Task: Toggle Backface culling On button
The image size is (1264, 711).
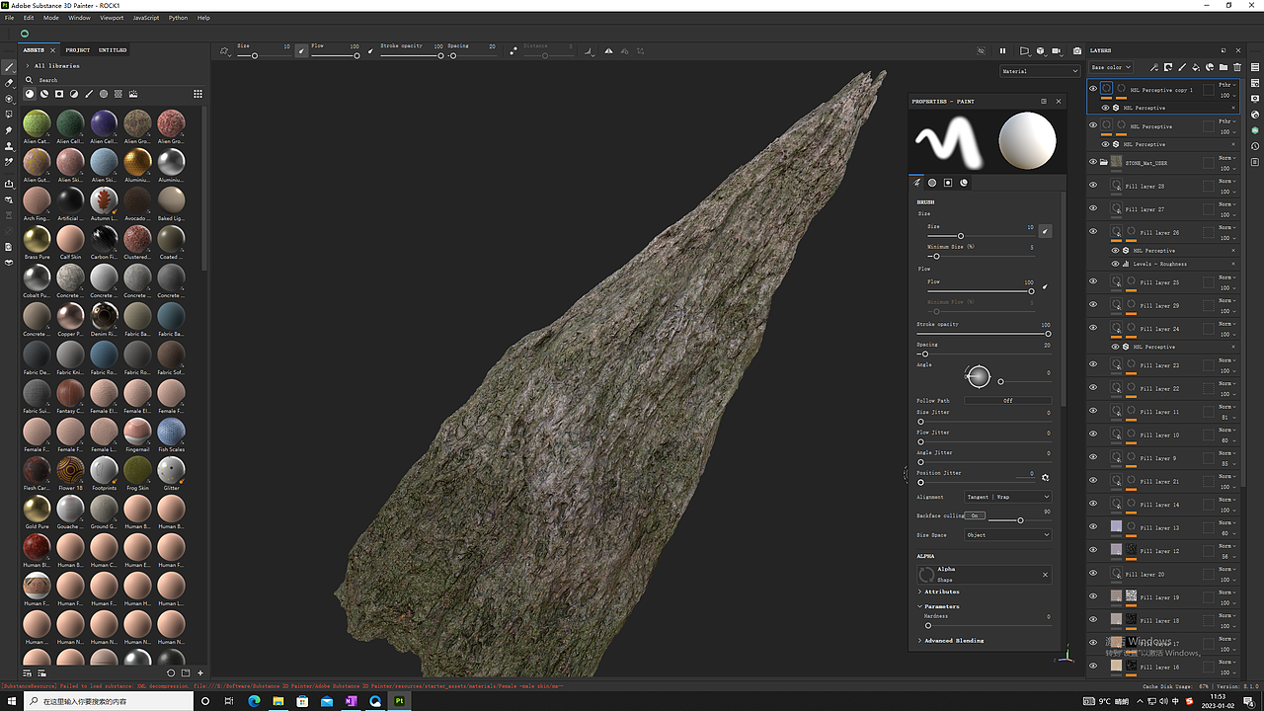Action: coord(975,515)
